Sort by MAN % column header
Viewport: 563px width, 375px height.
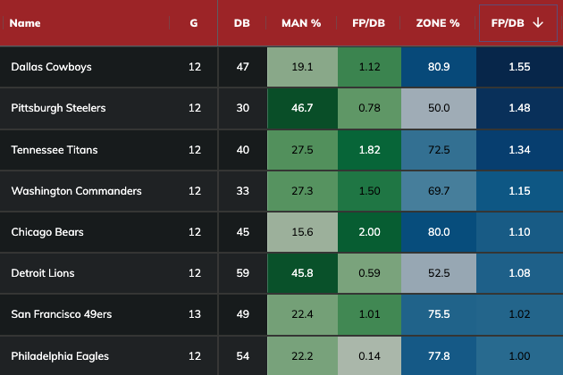(301, 23)
